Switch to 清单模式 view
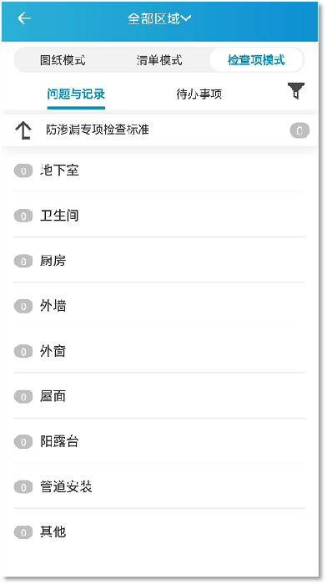This screenshot has height=585, width=327. click(x=159, y=60)
